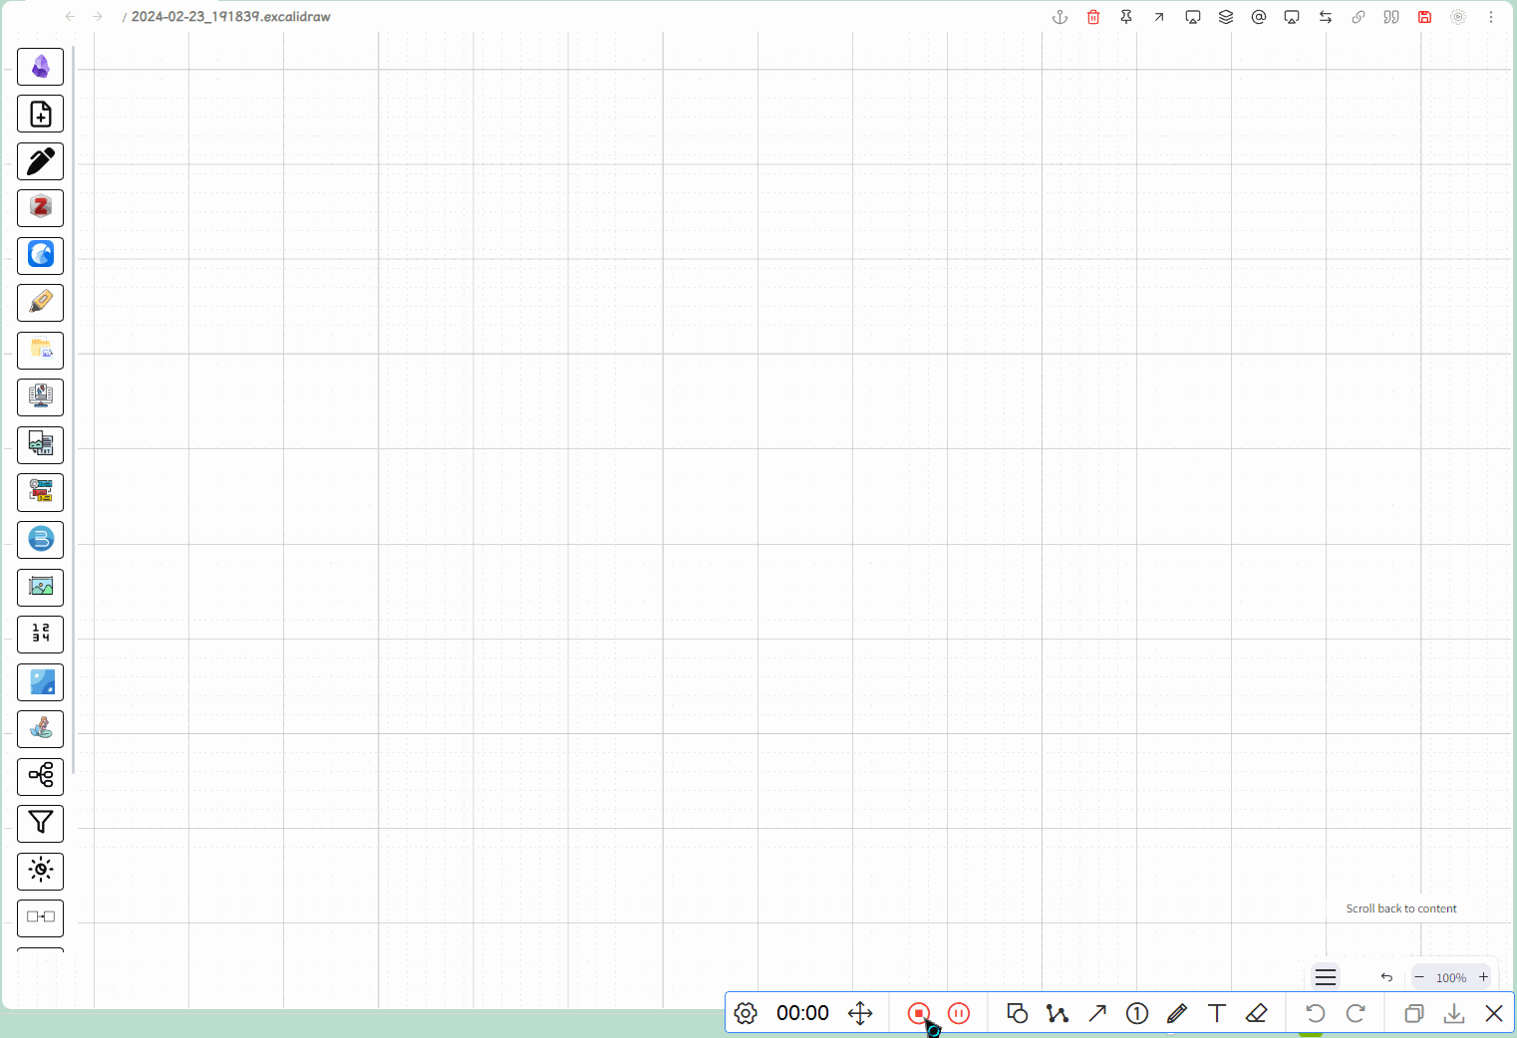Click the funnel filter icon
This screenshot has height=1038, width=1517.
tap(41, 824)
